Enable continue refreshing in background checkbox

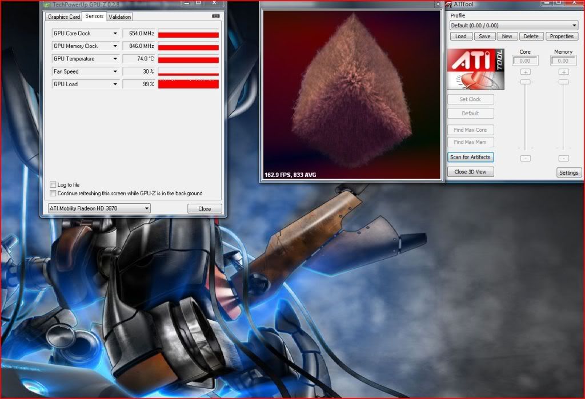coord(53,194)
